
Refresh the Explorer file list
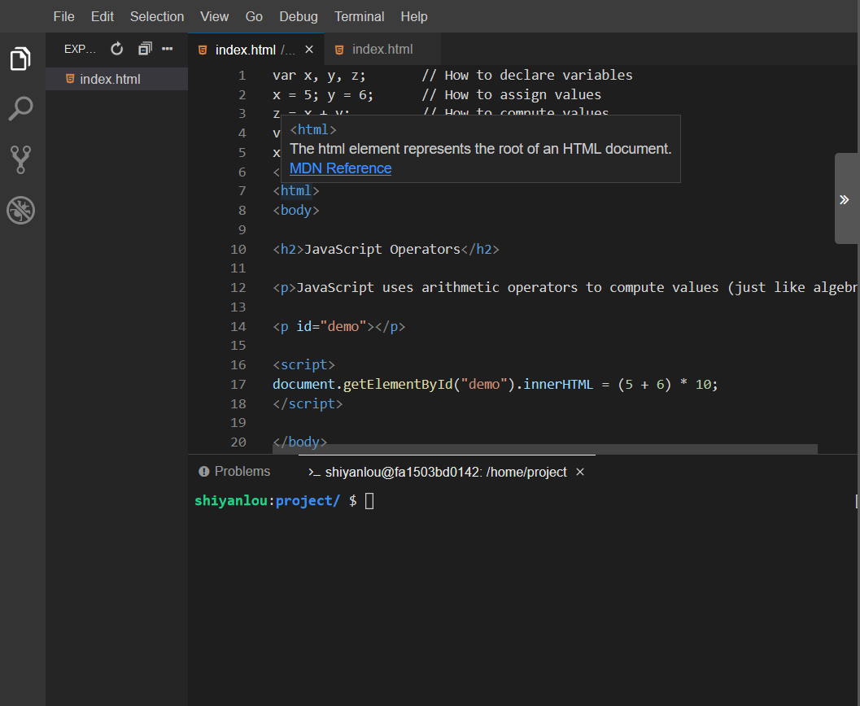tap(117, 49)
